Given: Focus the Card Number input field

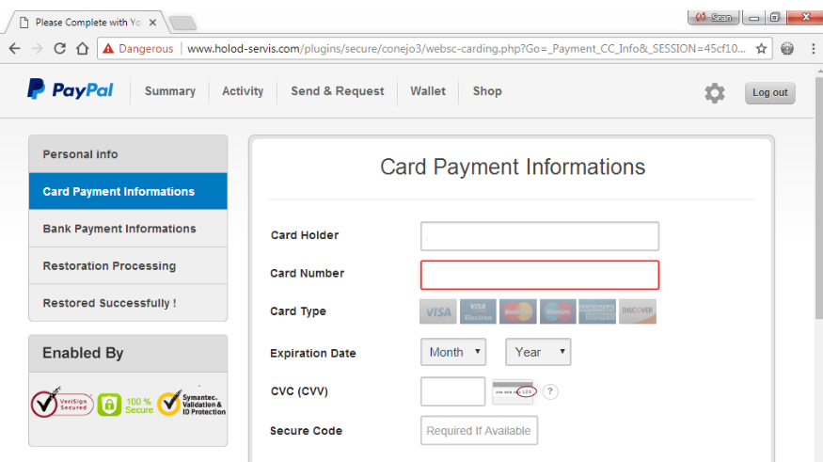Looking at the screenshot, I should pyautogui.click(x=540, y=275).
